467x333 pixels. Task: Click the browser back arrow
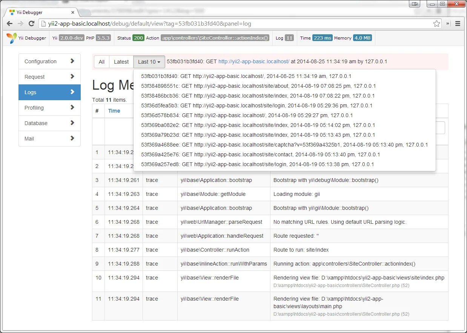coord(10,24)
